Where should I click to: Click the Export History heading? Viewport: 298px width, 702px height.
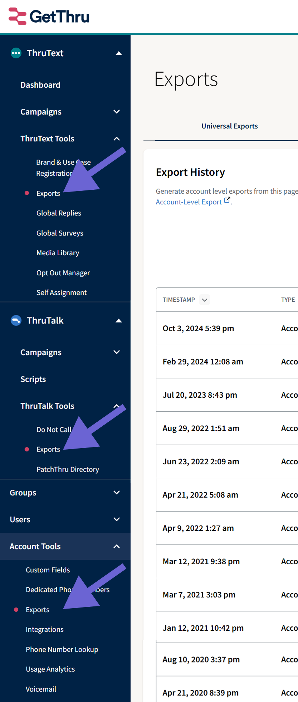[190, 172]
